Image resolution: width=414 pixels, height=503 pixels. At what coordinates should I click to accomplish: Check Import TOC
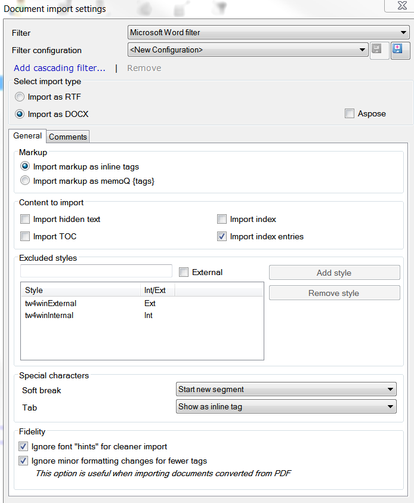[x=25, y=236]
